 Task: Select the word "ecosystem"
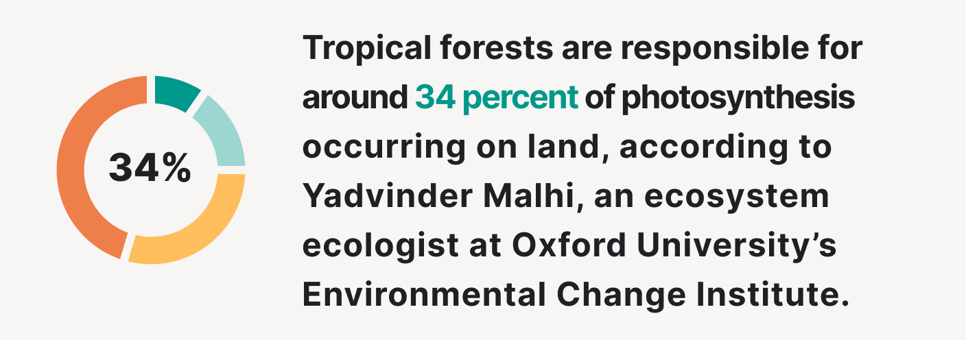(x=751, y=197)
